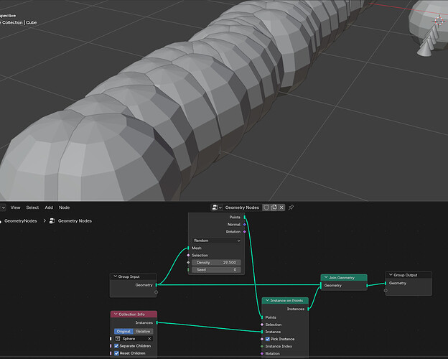Click the Normal output socket
The image size is (448, 359).
click(245, 225)
